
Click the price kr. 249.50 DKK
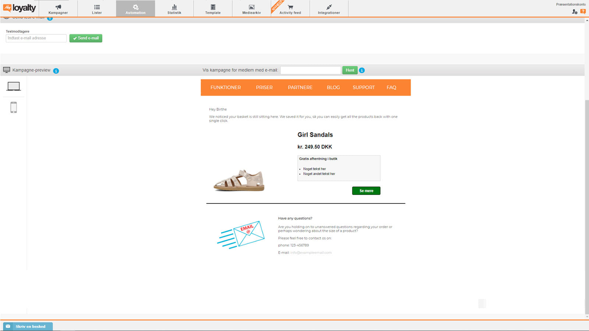tap(315, 147)
